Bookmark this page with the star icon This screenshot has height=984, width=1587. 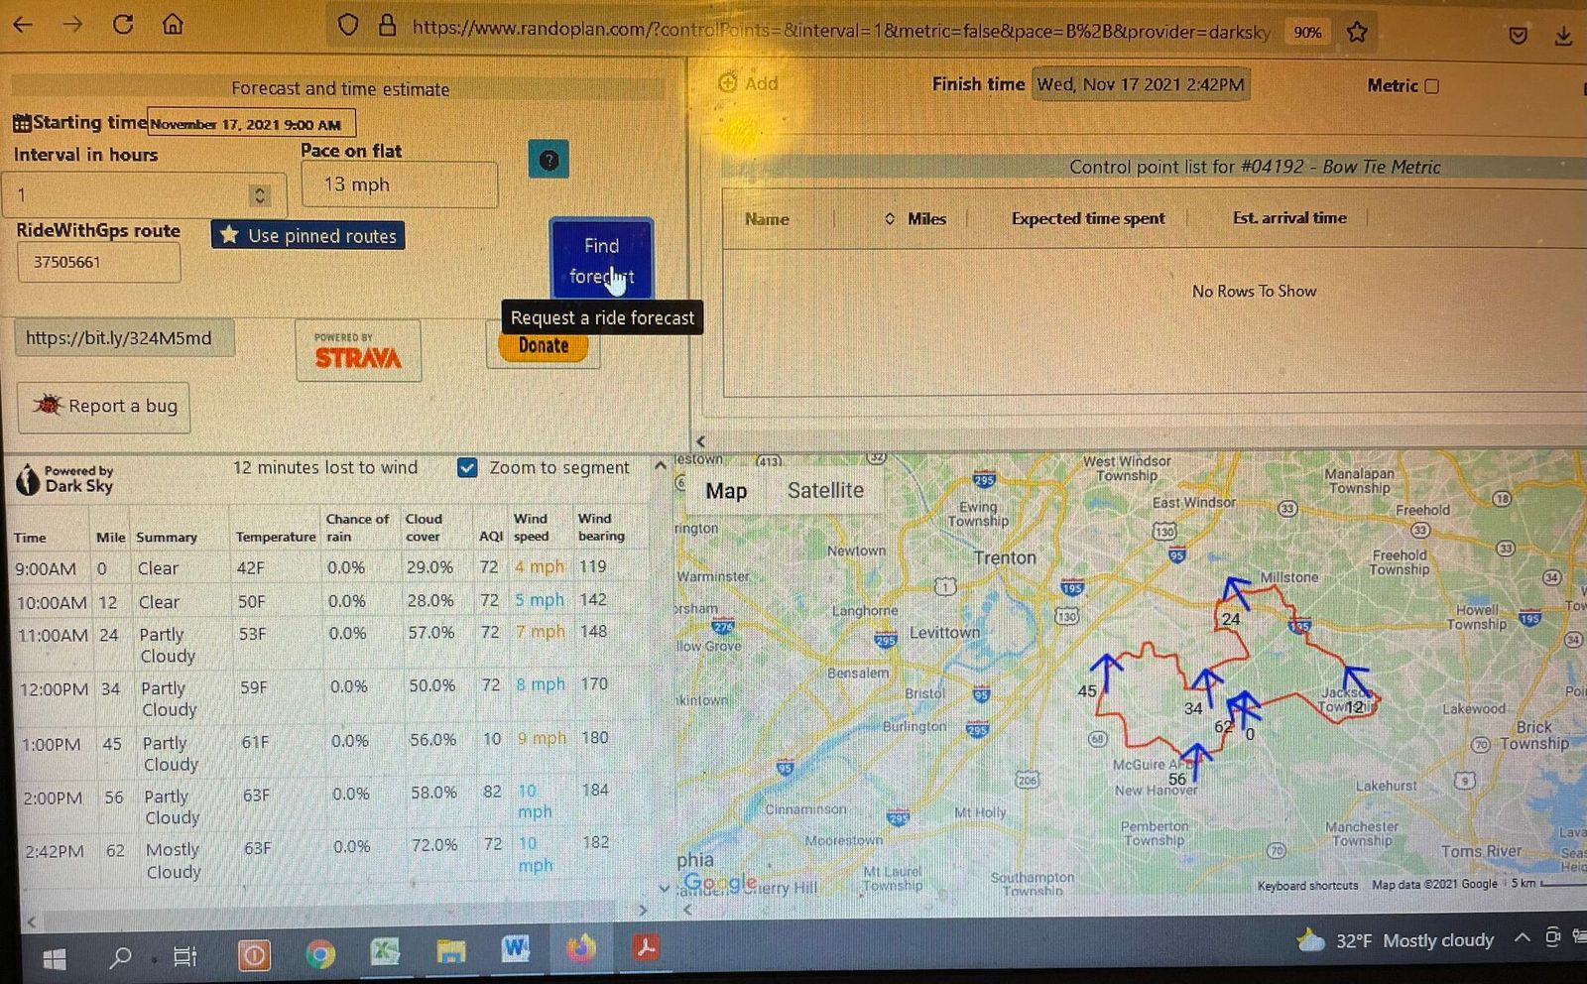[x=1357, y=32]
